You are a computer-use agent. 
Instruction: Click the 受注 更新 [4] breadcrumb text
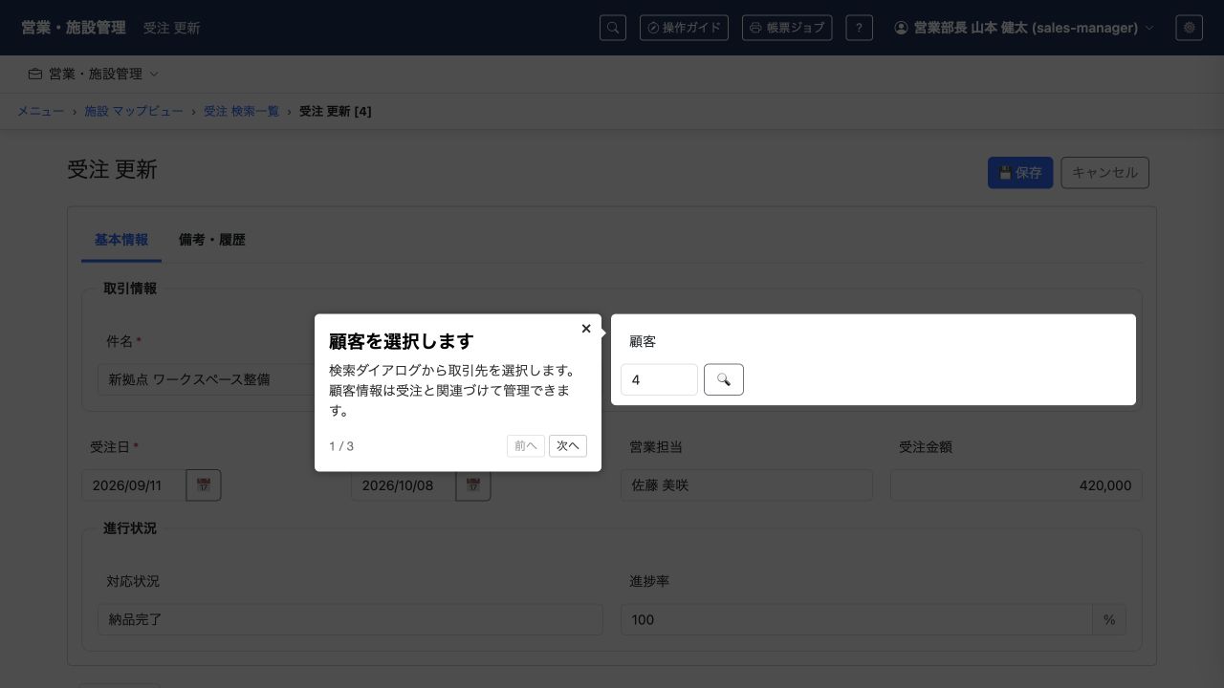[336, 111]
